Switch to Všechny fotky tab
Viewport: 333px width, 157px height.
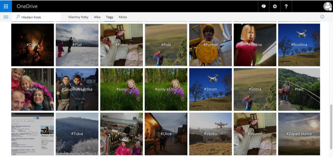tap(78, 17)
